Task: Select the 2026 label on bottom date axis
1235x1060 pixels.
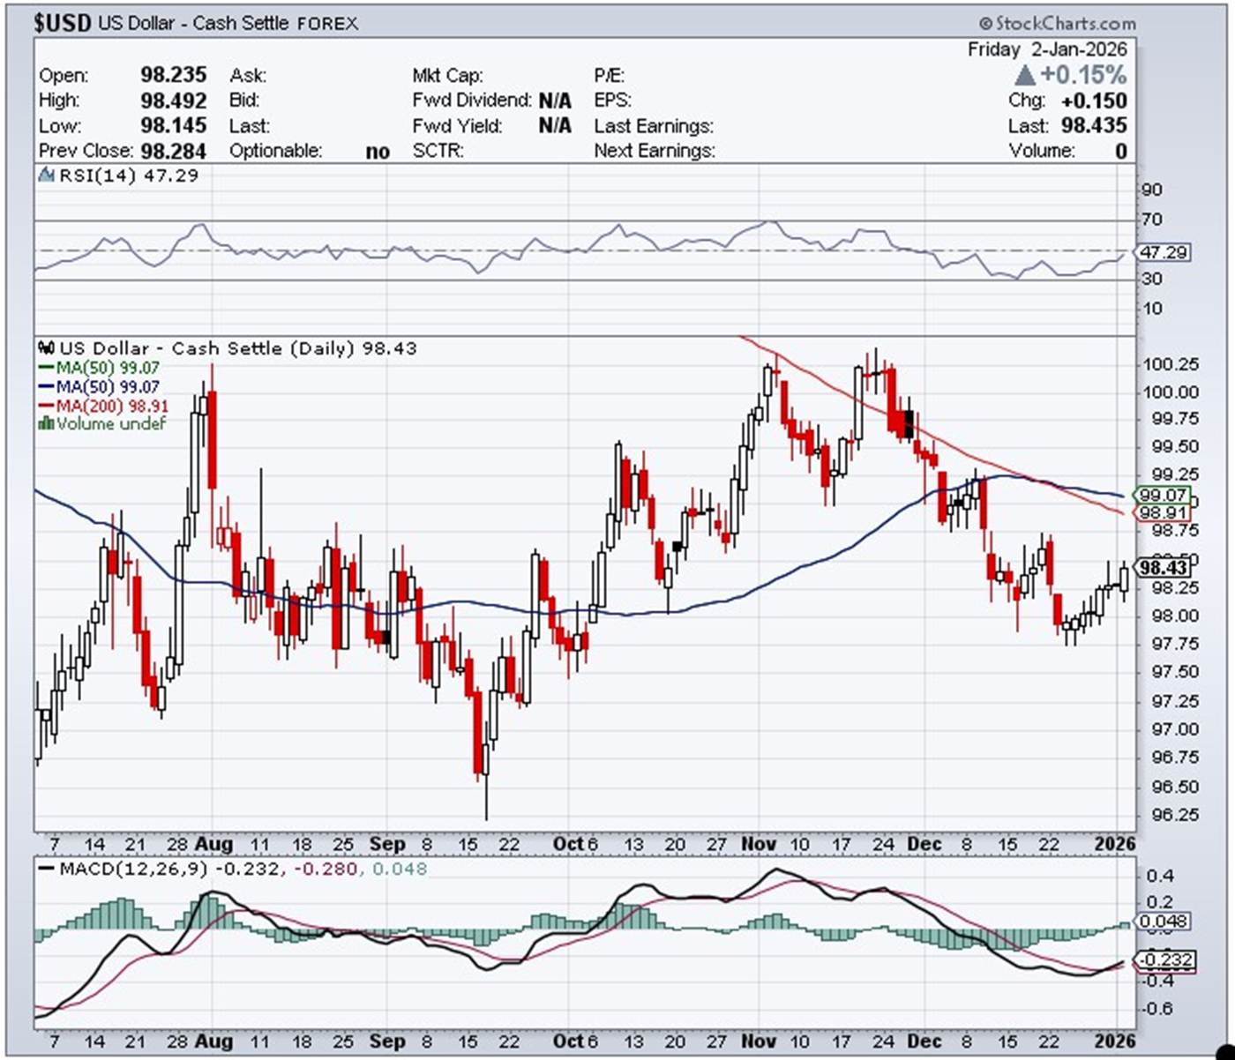Action: pyautogui.click(x=1114, y=1041)
